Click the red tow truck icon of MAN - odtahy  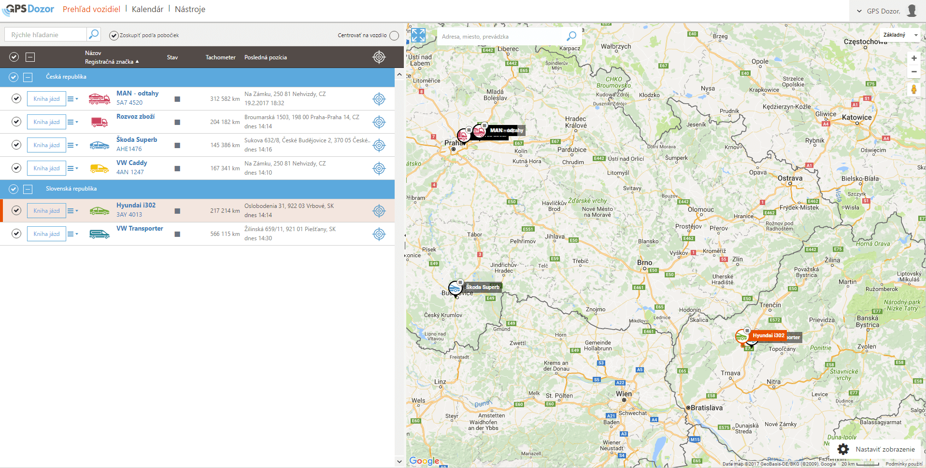pos(100,99)
